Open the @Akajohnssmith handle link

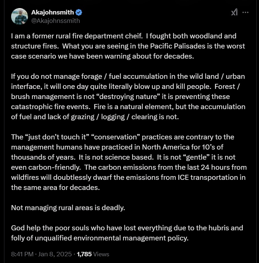56,21
